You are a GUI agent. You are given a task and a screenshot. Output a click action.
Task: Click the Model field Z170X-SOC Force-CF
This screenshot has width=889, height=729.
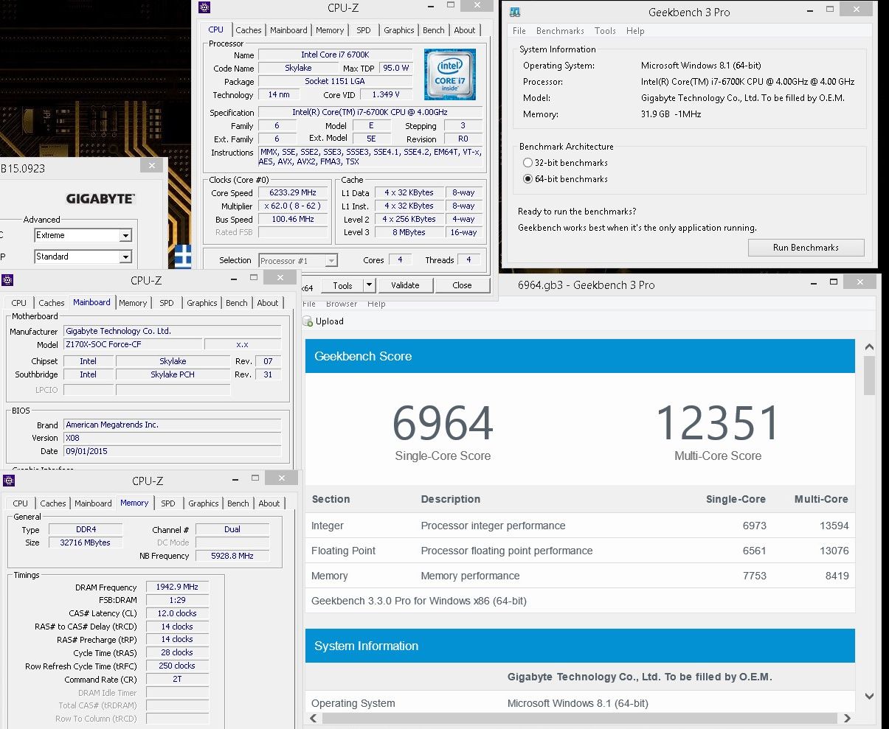[x=132, y=344]
